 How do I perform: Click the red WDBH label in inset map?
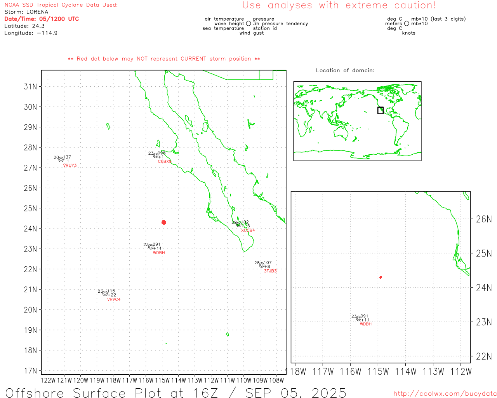tap(366, 324)
